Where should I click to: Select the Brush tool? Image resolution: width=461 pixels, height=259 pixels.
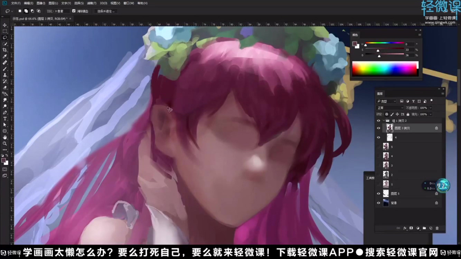[5, 69]
